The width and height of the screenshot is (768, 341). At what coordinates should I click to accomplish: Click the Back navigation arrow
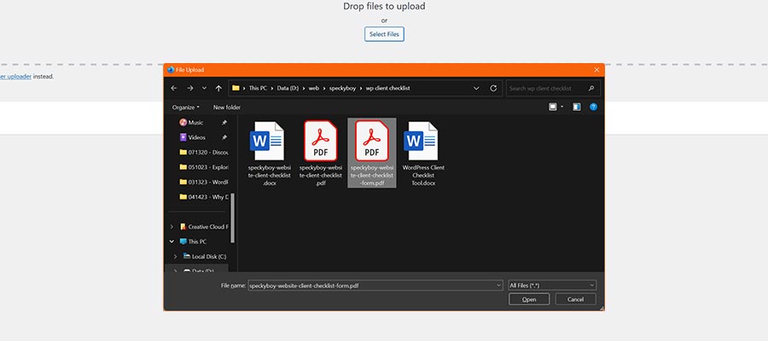(x=174, y=88)
